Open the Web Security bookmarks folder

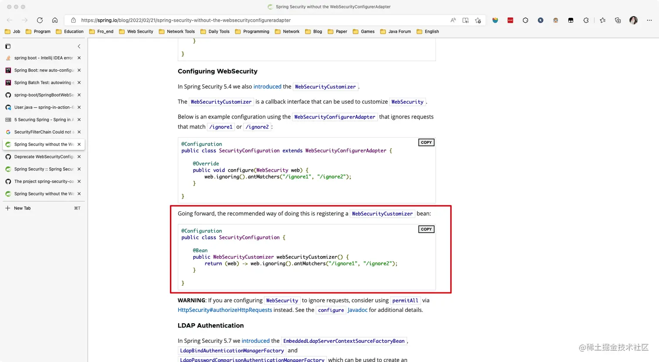[136, 31]
